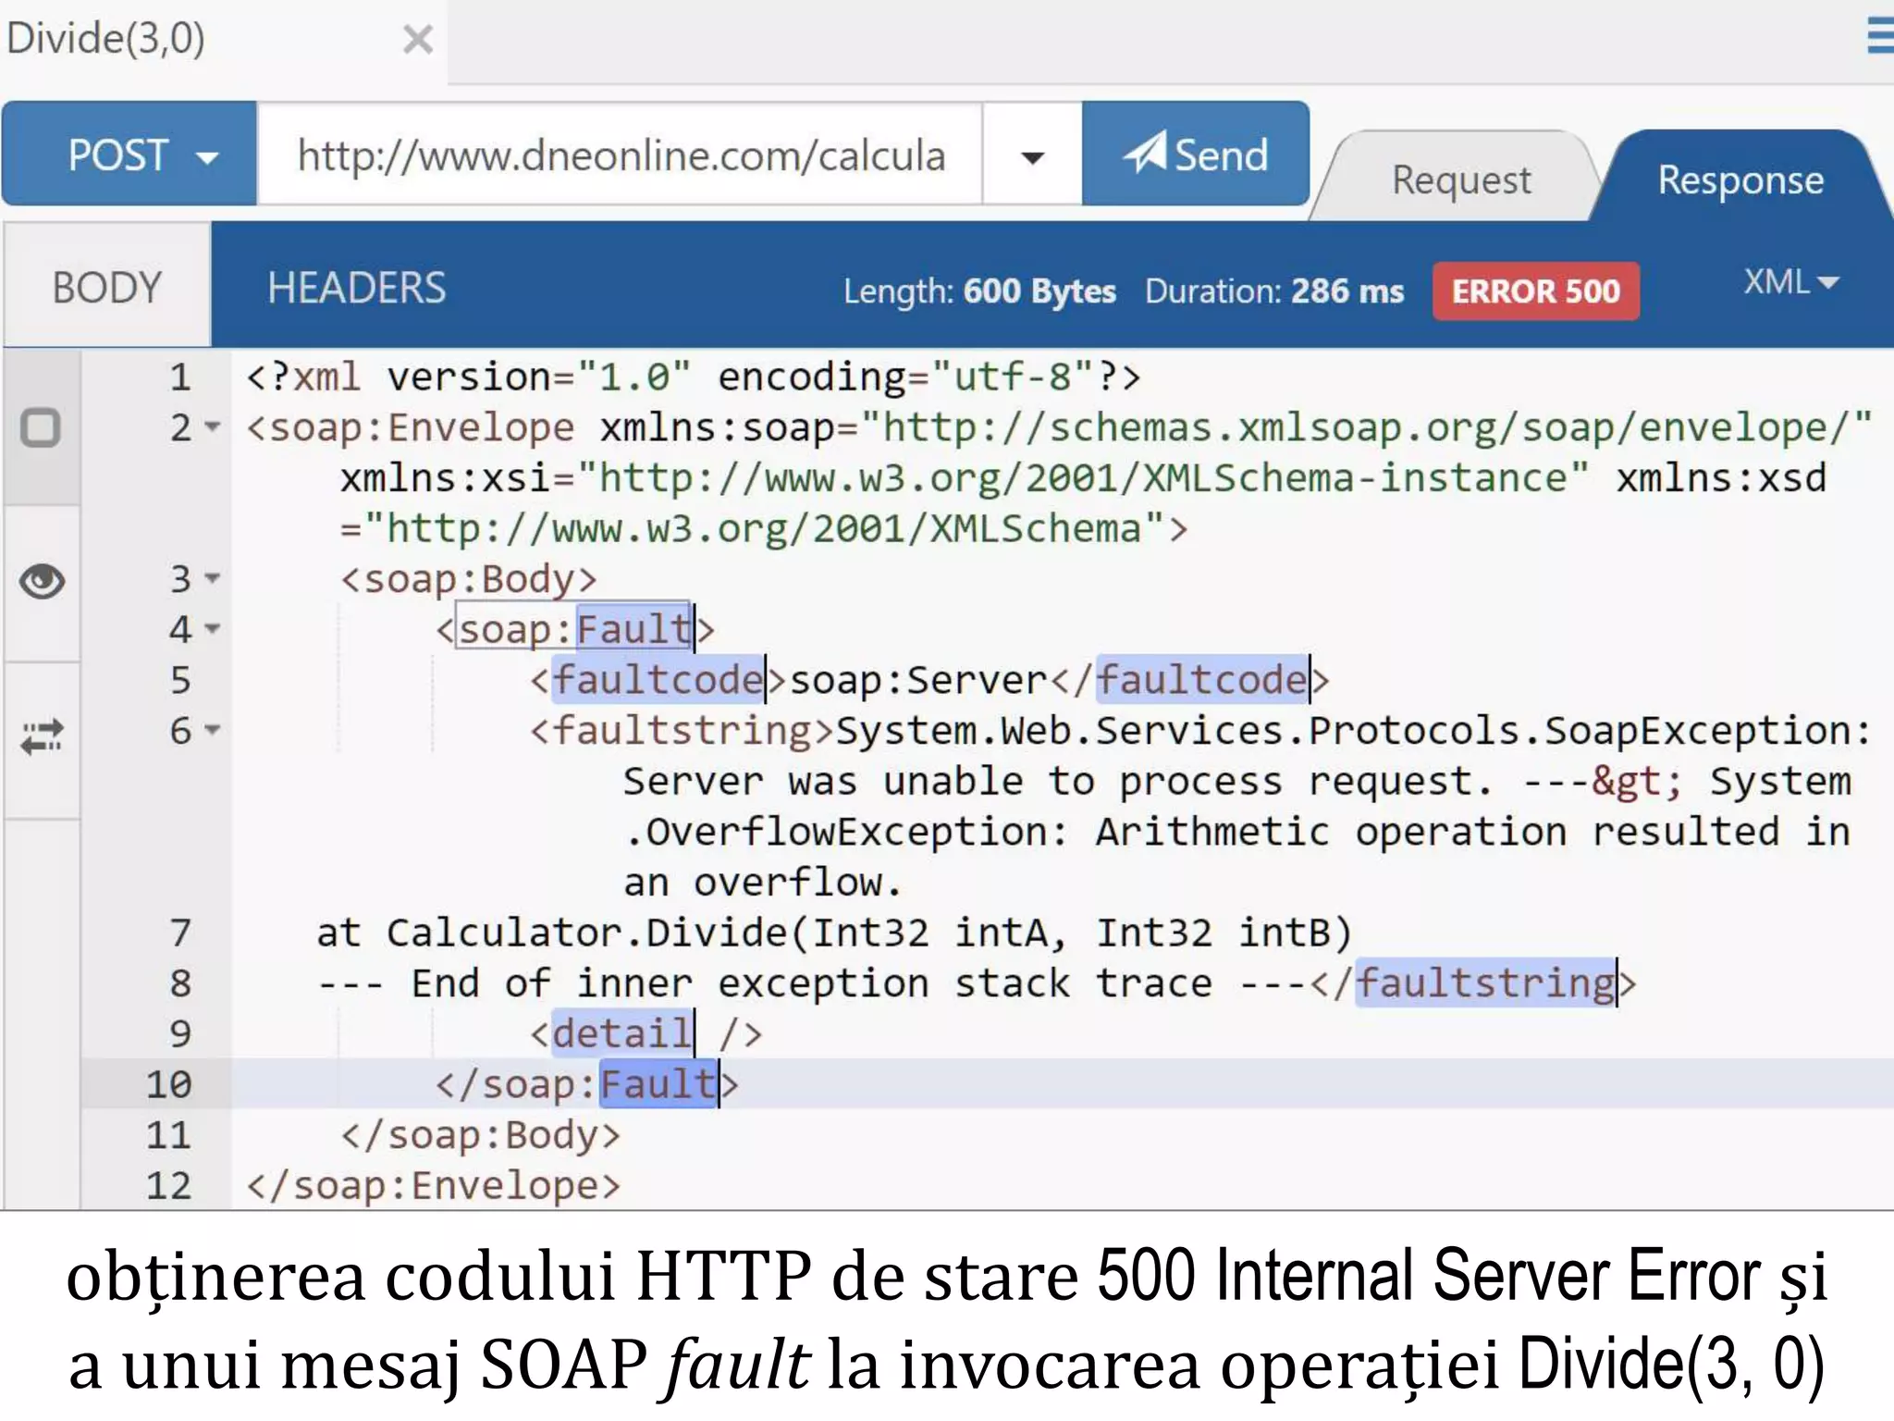
Task: Collapse soap:Fault fold arrow on line 4
Action: coord(214,629)
